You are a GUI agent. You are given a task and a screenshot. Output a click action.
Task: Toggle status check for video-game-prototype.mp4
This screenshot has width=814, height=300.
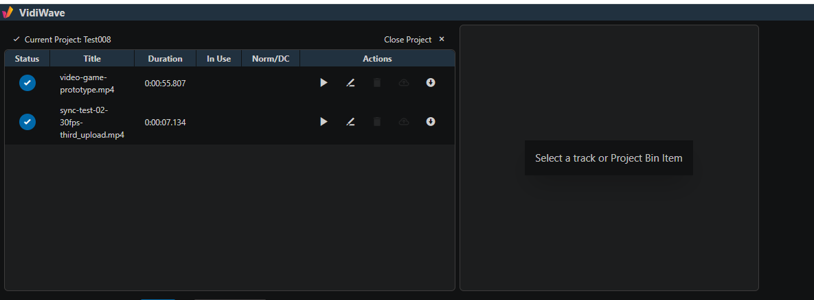[27, 83]
